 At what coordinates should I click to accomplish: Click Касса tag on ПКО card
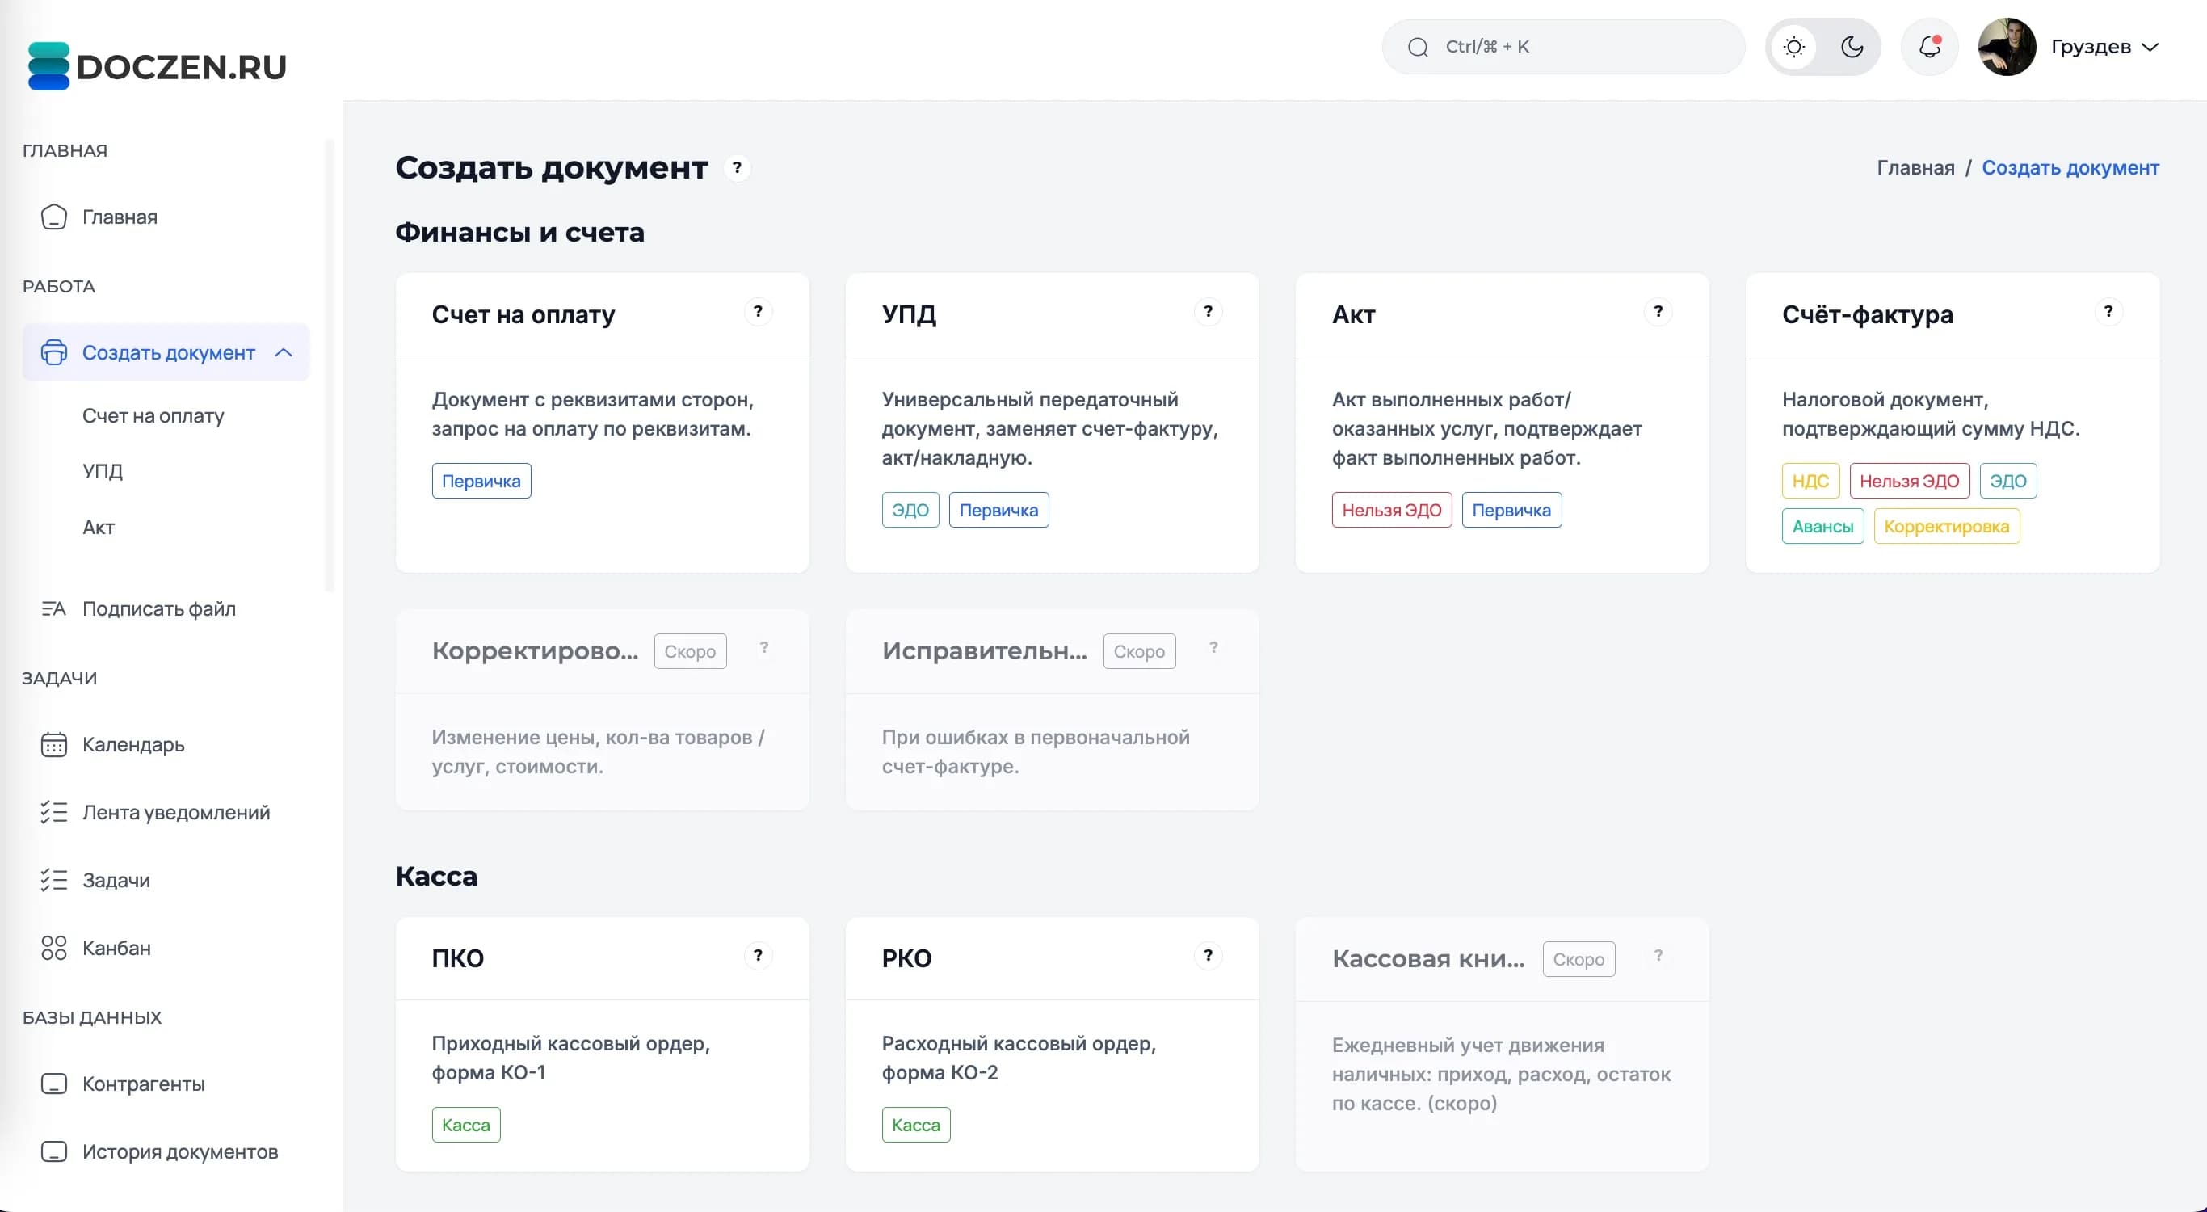click(x=466, y=1125)
